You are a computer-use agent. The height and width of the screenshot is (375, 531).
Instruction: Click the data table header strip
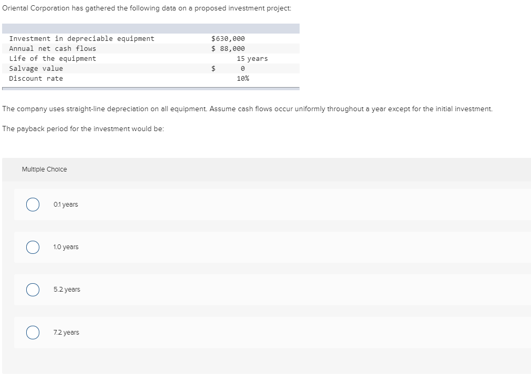click(x=151, y=28)
